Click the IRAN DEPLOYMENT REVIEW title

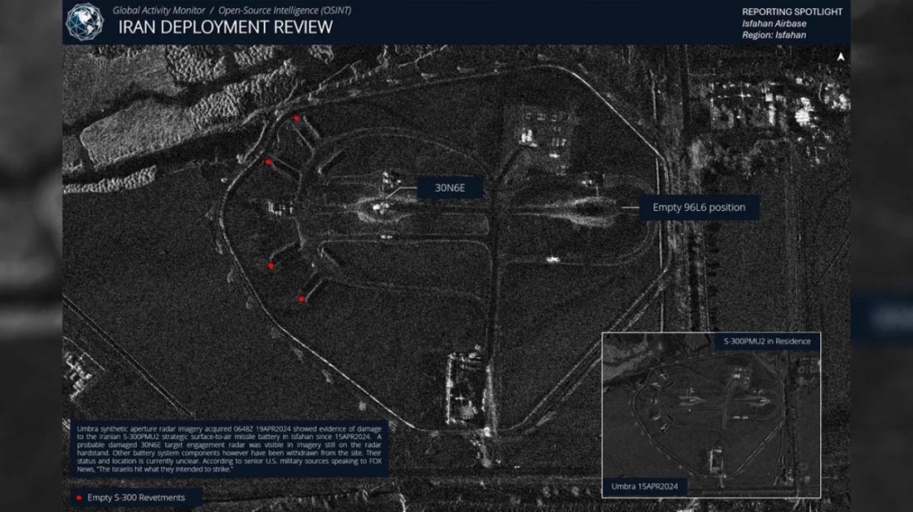pos(226,27)
